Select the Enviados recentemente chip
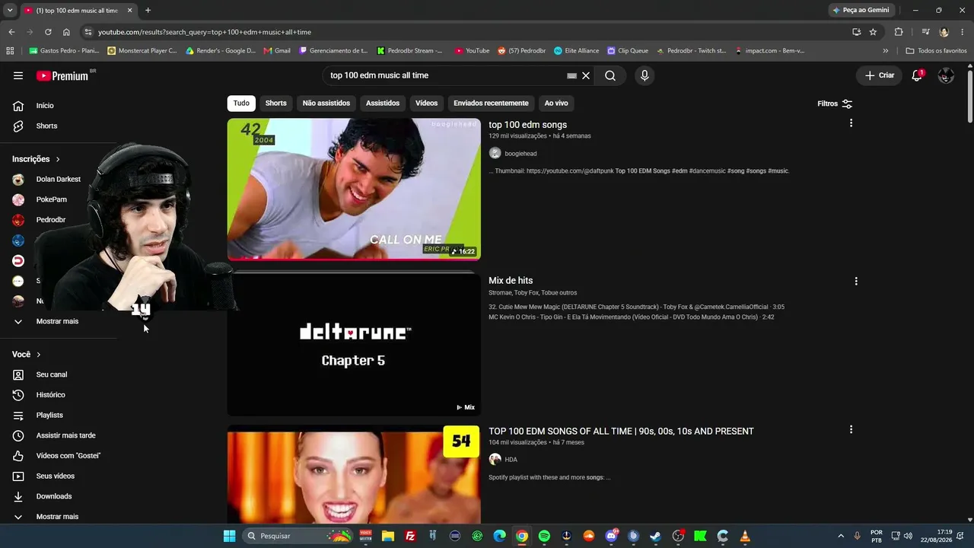974x548 pixels. (491, 103)
